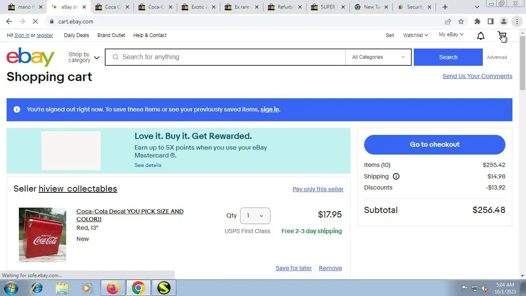526x296 pixels.
Task: Open Advanced search link
Action: (x=497, y=57)
